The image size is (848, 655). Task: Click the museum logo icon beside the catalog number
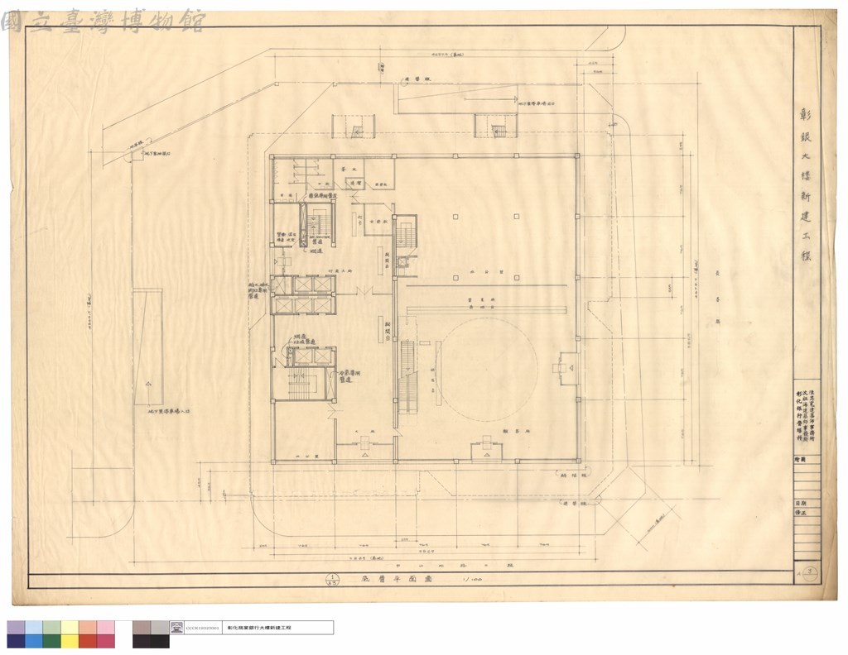click(x=177, y=628)
